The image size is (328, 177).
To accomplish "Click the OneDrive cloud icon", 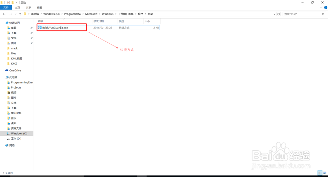I will (7, 70).
